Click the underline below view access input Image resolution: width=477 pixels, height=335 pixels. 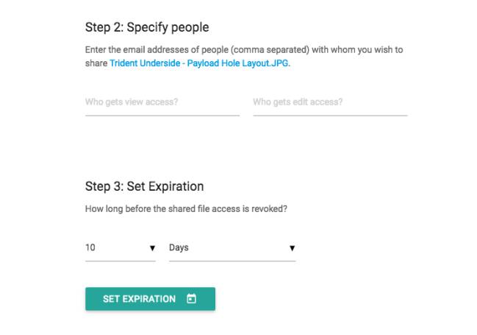162,116
